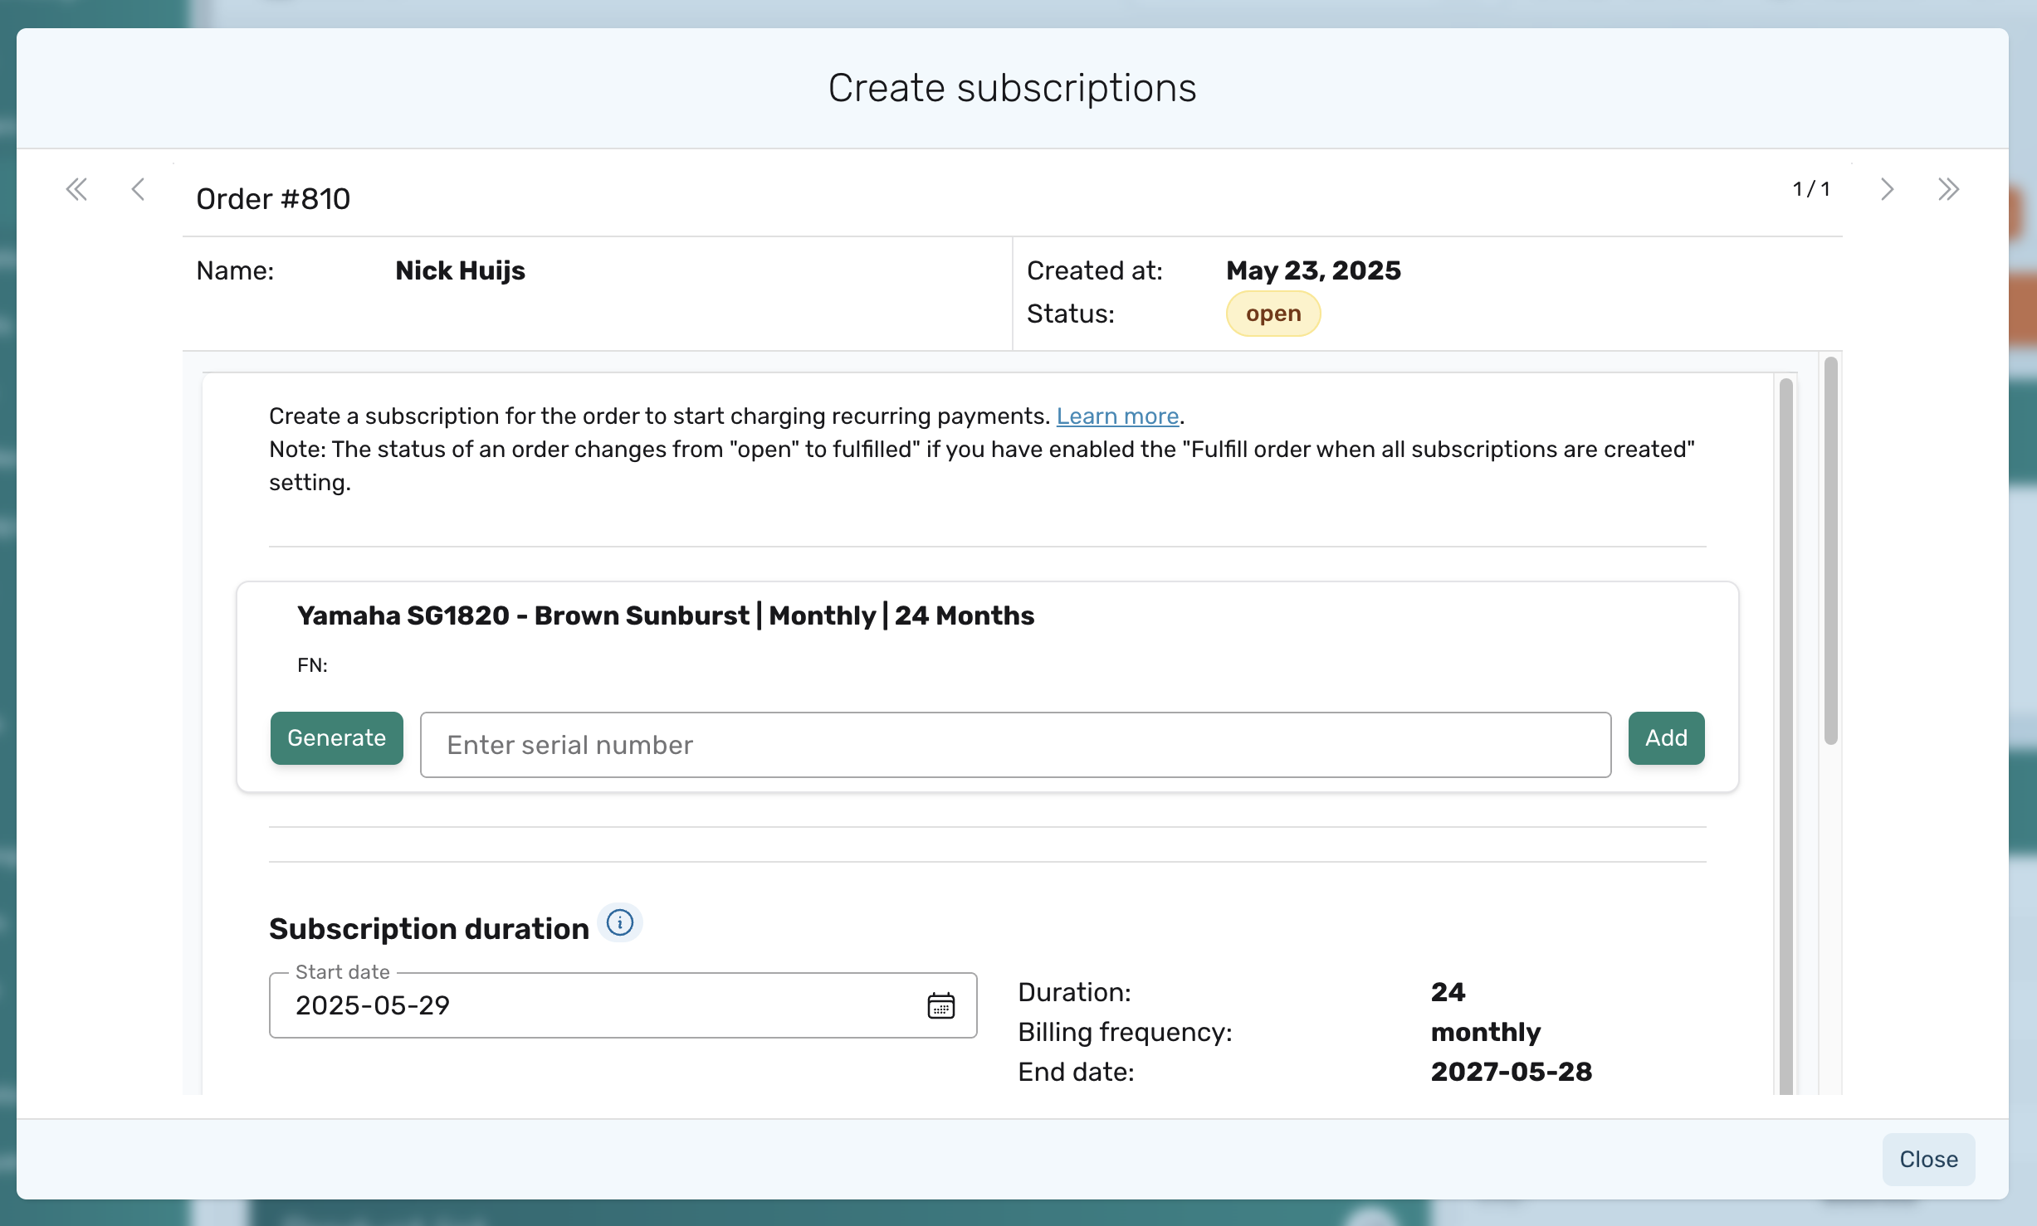Click the open status badge
The width and height of the screenshot is (2037, 1226).
click(x=1273, y=314)
